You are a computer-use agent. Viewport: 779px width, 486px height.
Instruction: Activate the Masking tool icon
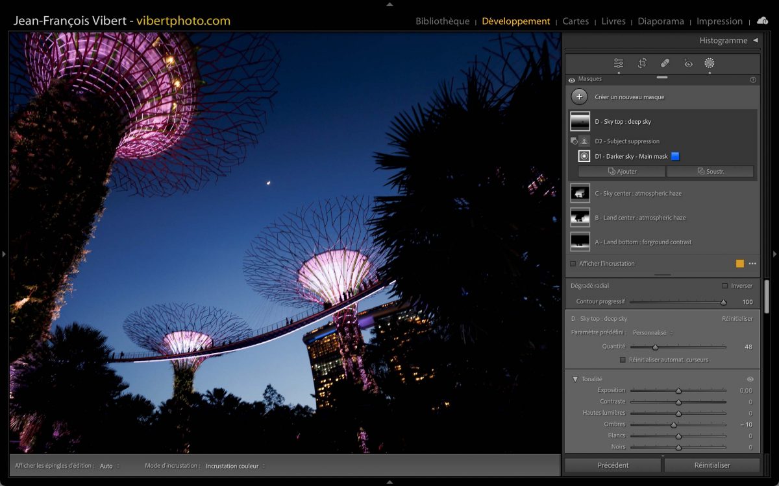[710, 63]
